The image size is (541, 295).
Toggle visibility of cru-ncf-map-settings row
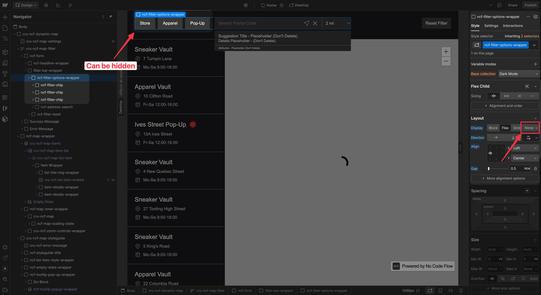coord(113,41)
